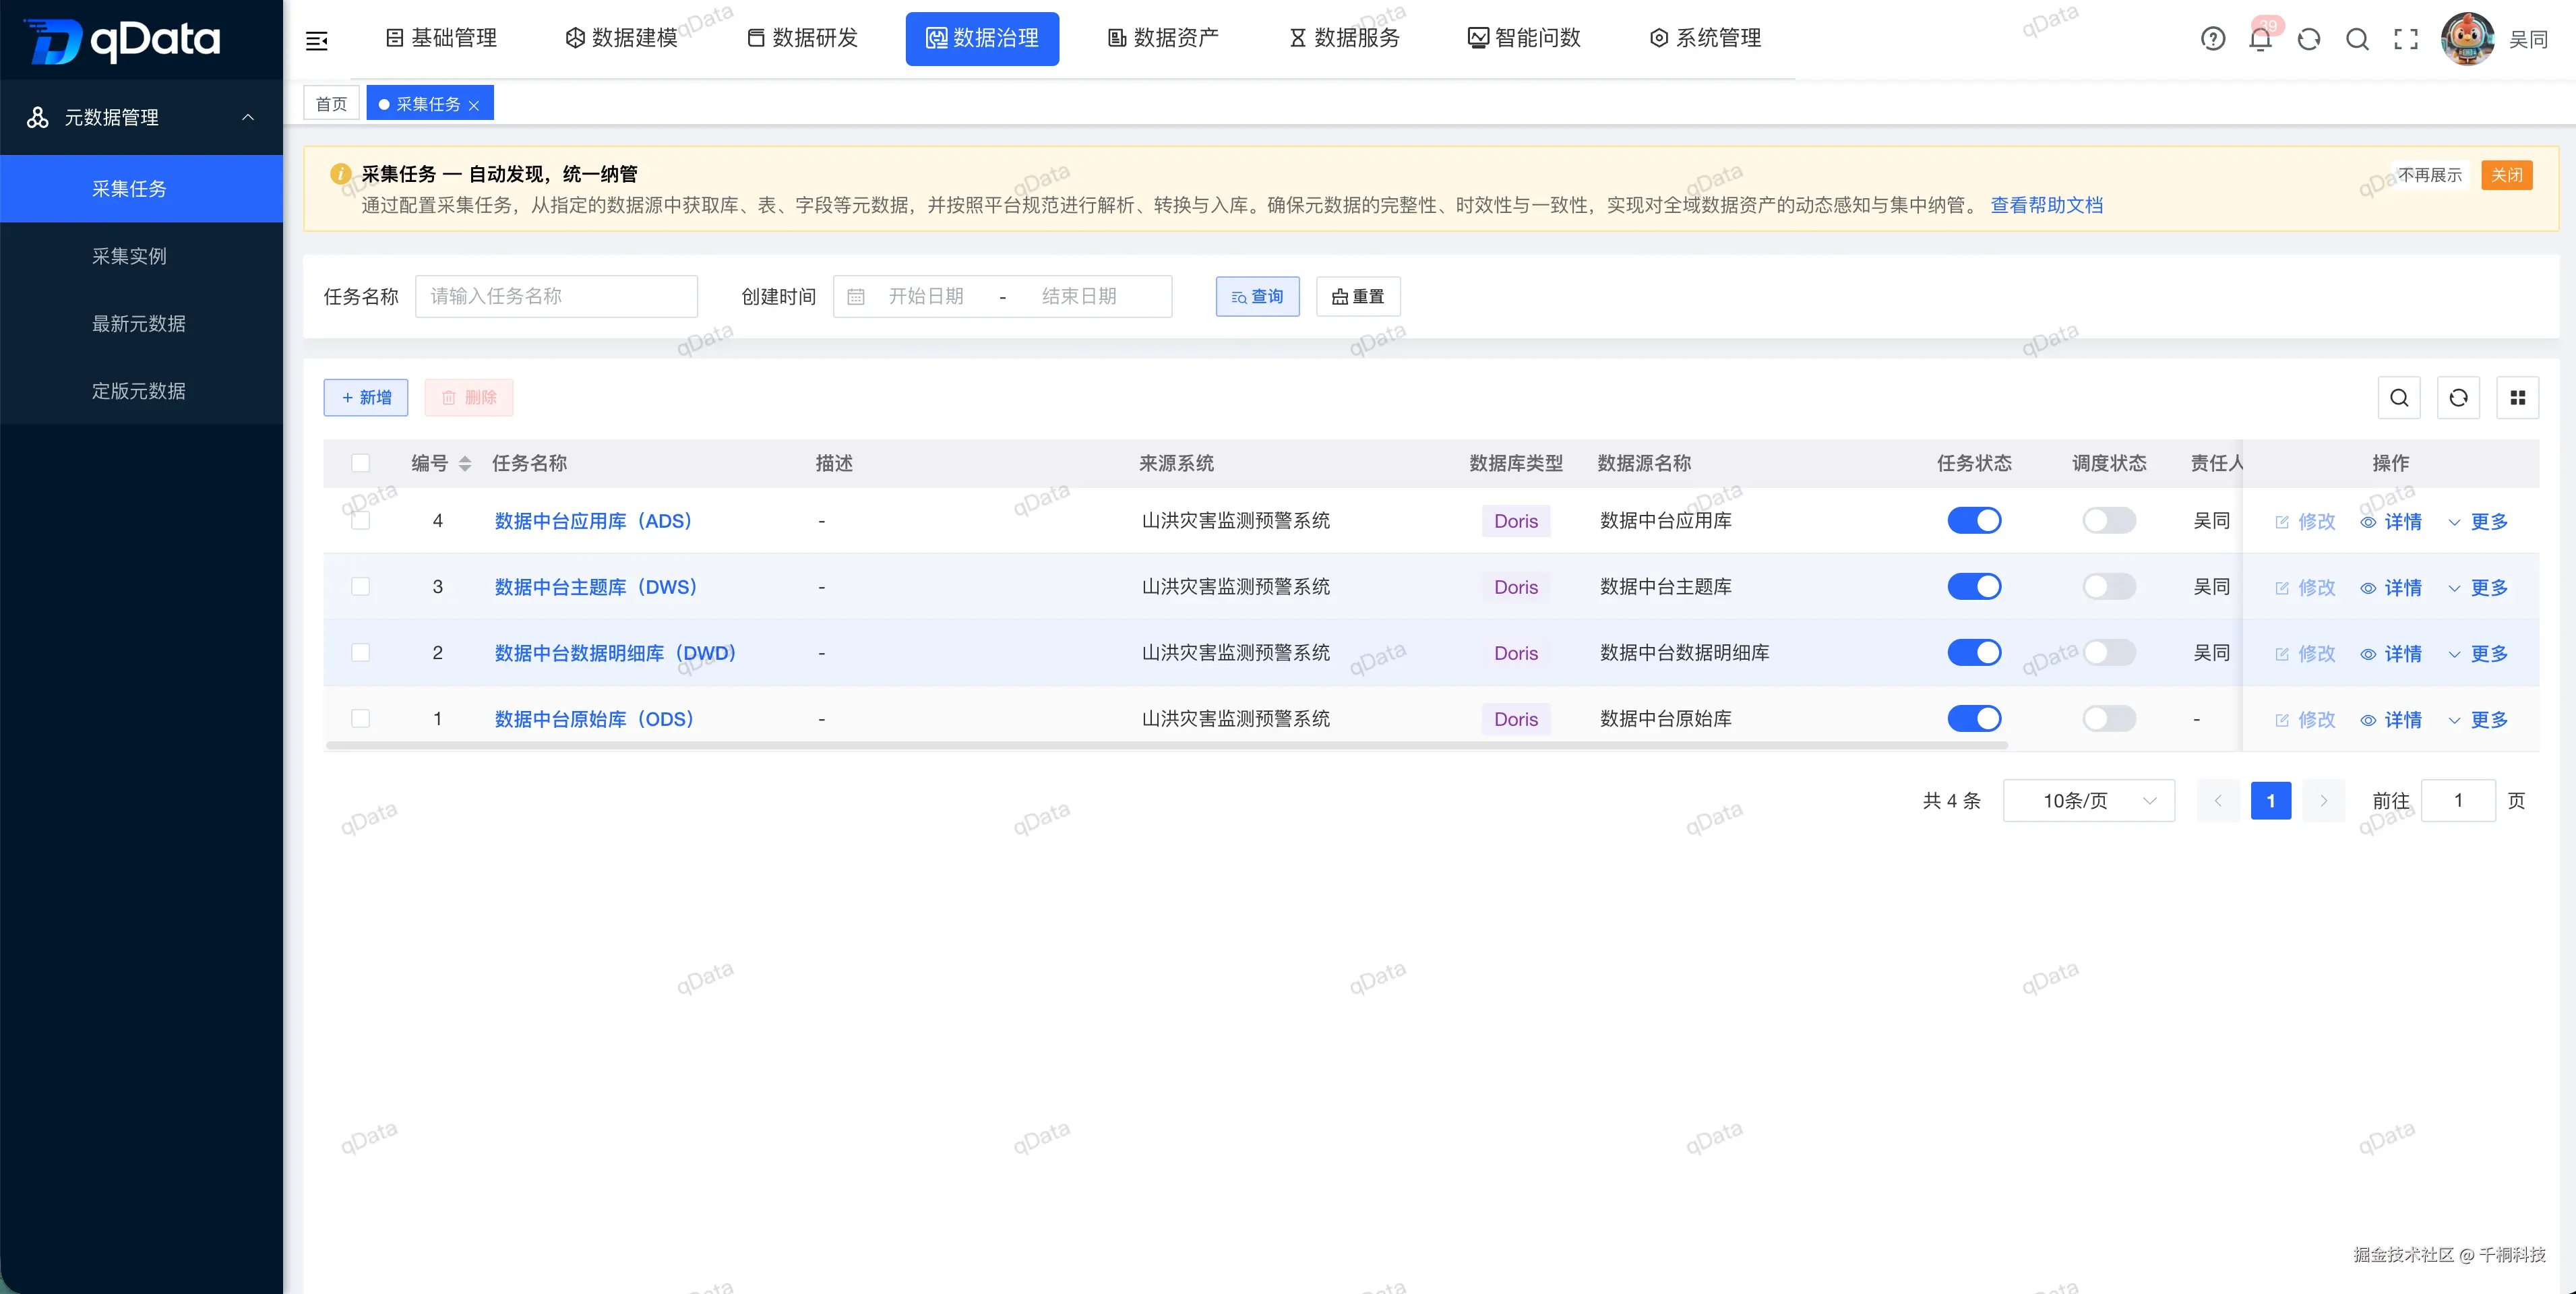Open the 查看帮助文档 link
2576x1294 pixels.
(x=2046, y=205)
